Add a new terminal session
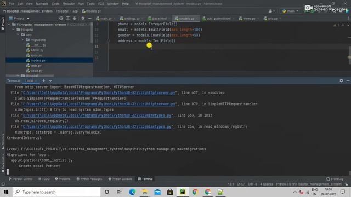351x197 pixels. (x=44, y=80)
